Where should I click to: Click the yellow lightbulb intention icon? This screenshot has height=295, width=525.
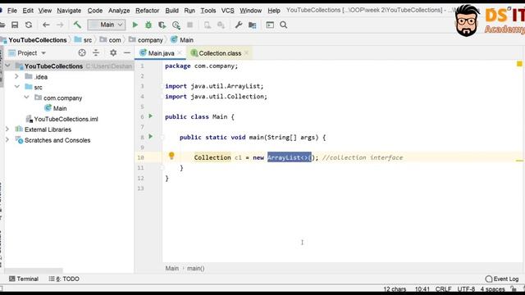point(171,156)
